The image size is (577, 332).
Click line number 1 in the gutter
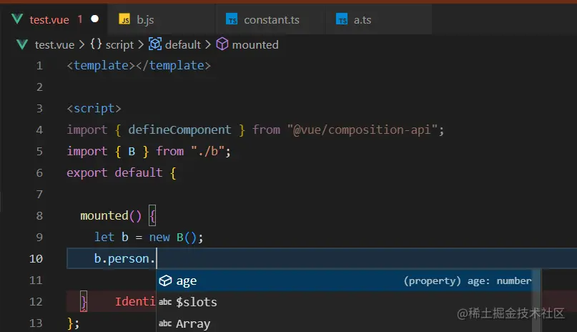pyautogui.click(x=39, y=66)
